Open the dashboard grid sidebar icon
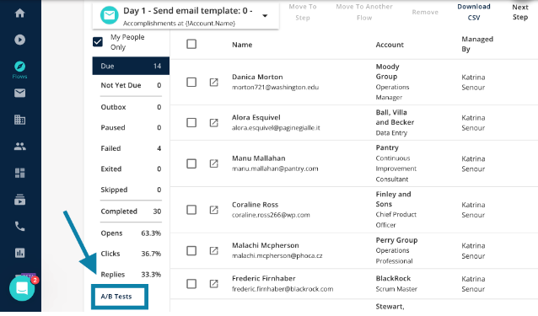The image size is (538, 316). point(20,173)
